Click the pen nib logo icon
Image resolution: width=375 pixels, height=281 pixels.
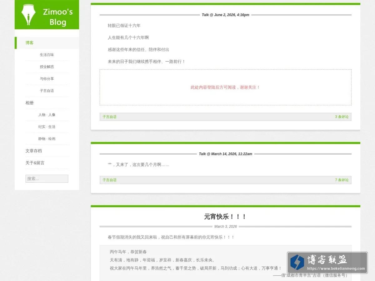[x=28, y=15]
